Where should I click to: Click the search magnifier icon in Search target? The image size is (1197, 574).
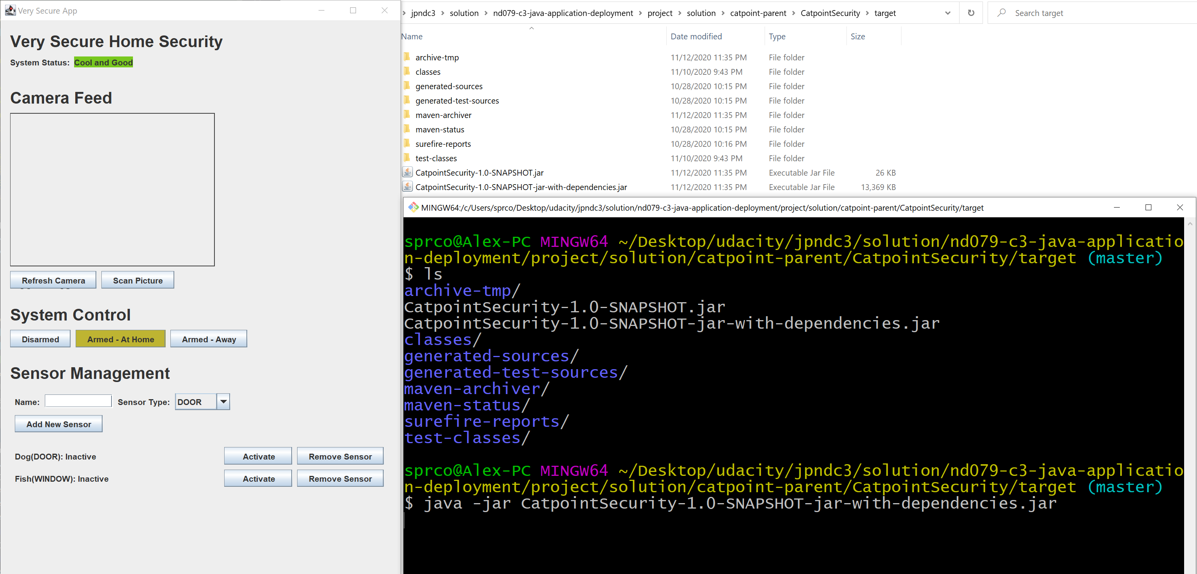point(1001,13)
